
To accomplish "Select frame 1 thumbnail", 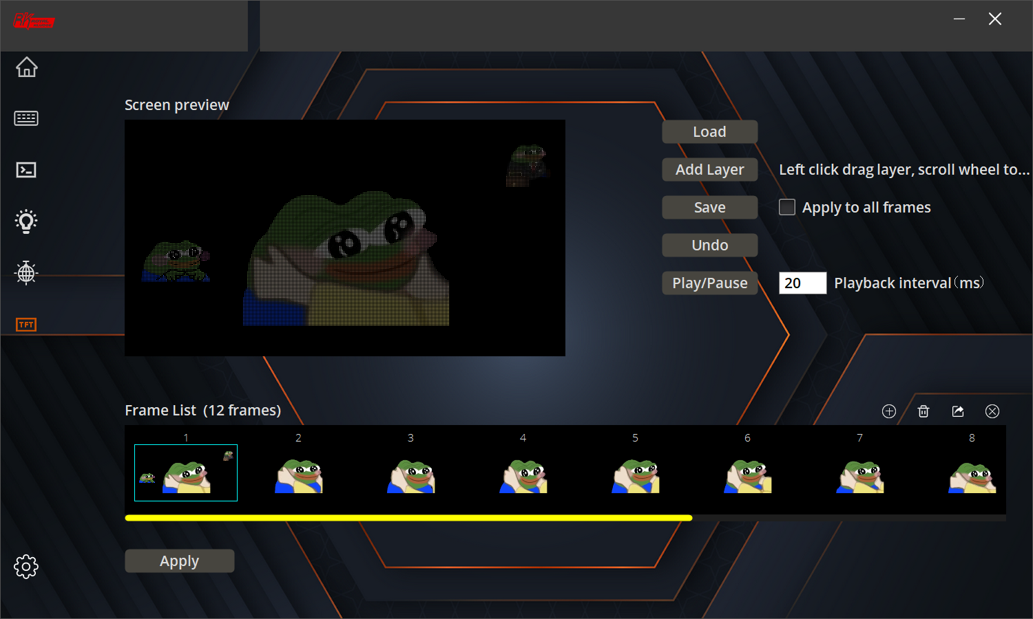I will coord(186,473).
